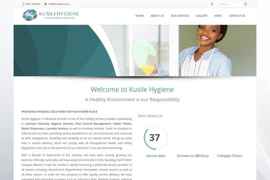270x180 pixels.
Task: Open the Home menu item
Action: 139,16
